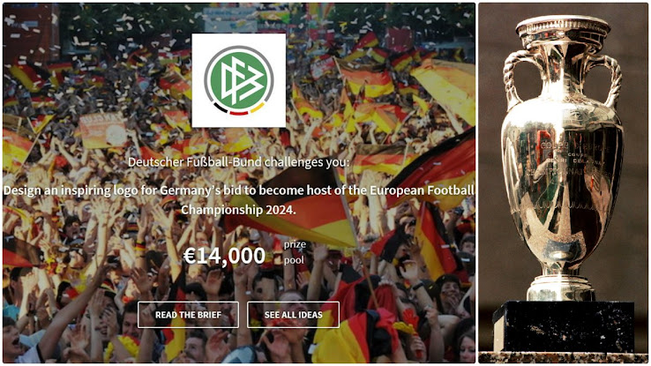Click the silver trophy foot above the pedestal
651x366 pixels.
point(560,288)
